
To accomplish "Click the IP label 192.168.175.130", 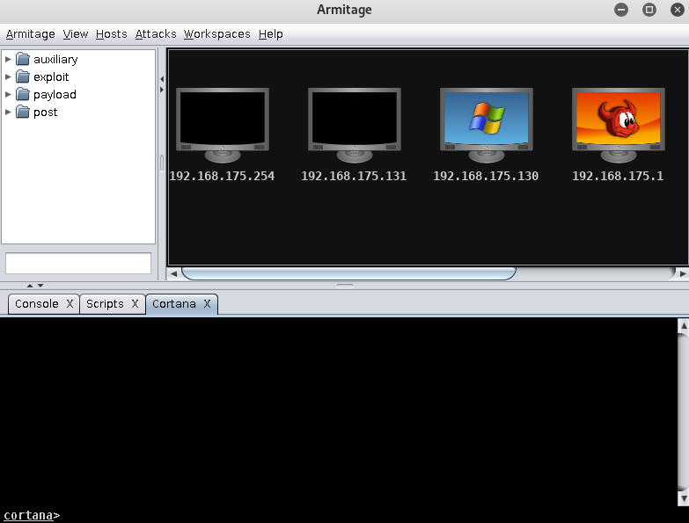I will (x=486, y=176).
